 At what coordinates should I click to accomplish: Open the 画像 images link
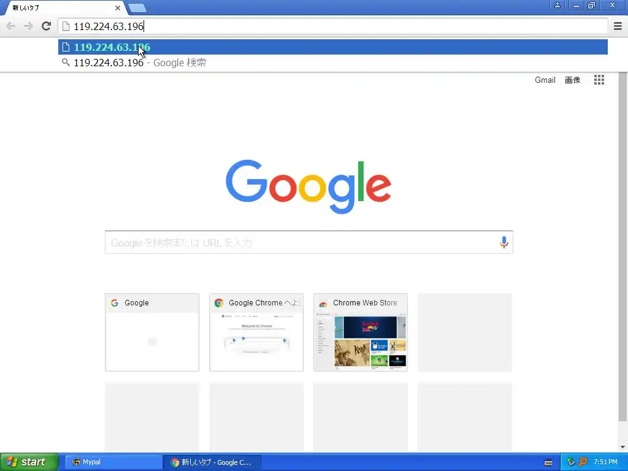click(x=572, y=80)
